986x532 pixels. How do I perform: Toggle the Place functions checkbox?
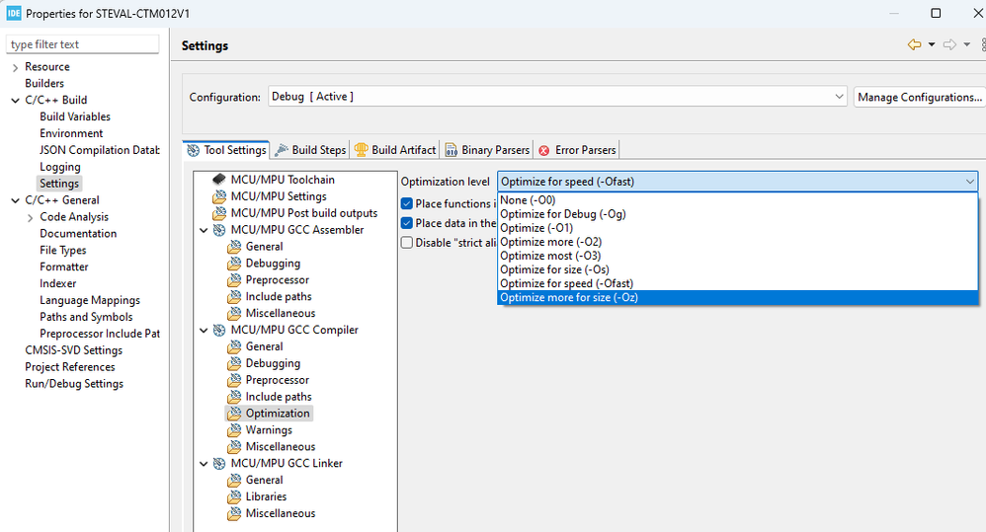click(x=407, y=203)
